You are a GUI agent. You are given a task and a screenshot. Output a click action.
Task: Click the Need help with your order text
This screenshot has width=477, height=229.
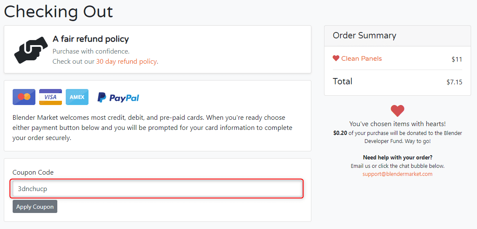point(398,158)
